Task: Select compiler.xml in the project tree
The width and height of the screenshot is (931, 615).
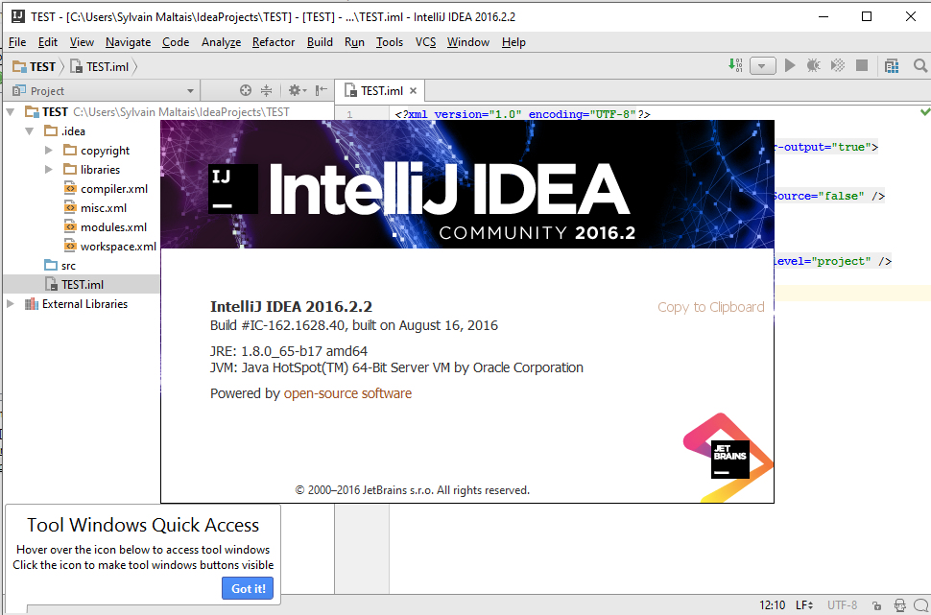Action: coord(114,189)
